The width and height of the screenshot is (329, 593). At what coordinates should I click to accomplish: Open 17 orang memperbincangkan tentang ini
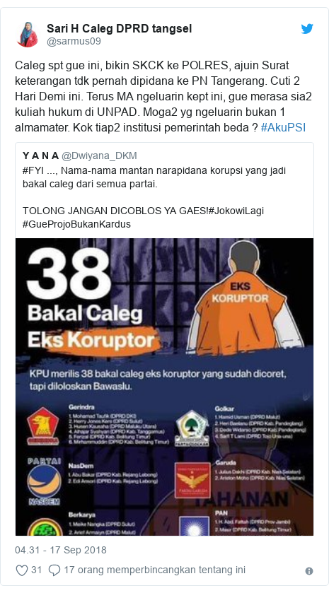154,570
